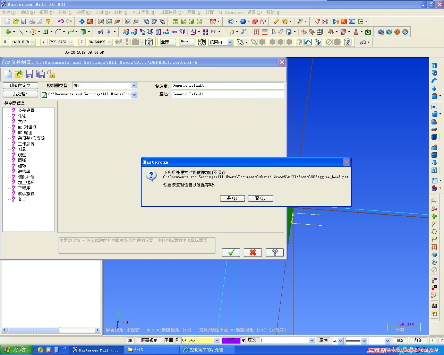
Task: Click the New file icon in main toolbar
Action: (8, 21)
